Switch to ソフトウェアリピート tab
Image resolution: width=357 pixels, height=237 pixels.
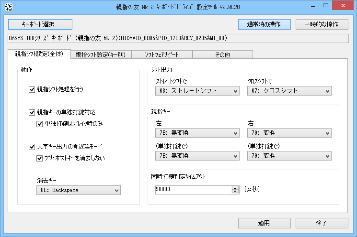pos(161,54)
